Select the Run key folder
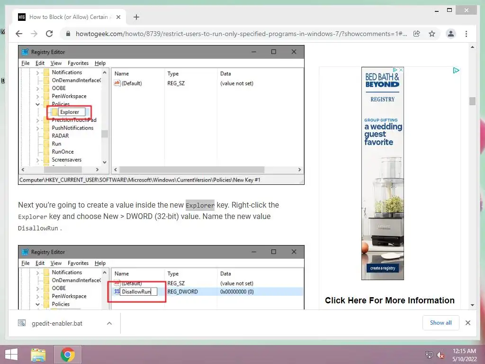 tap(56, 144)
